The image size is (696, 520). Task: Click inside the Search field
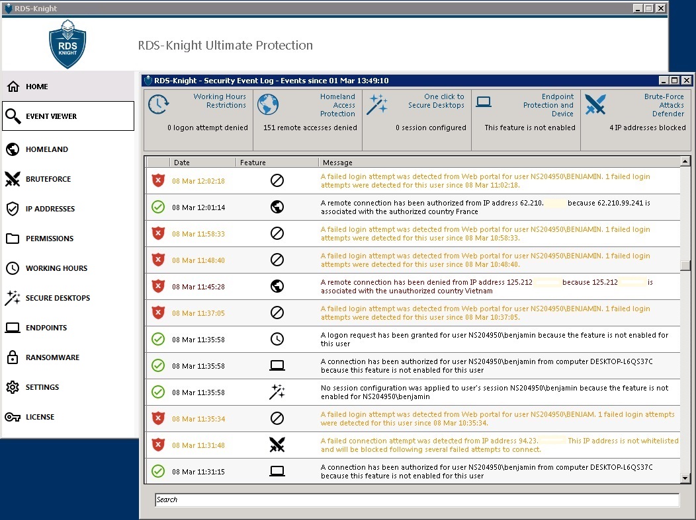(x=417, y=500)
